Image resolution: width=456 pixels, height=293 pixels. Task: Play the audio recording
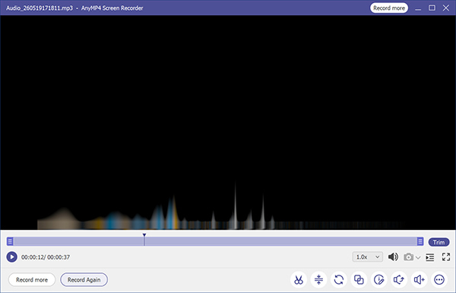11,257
